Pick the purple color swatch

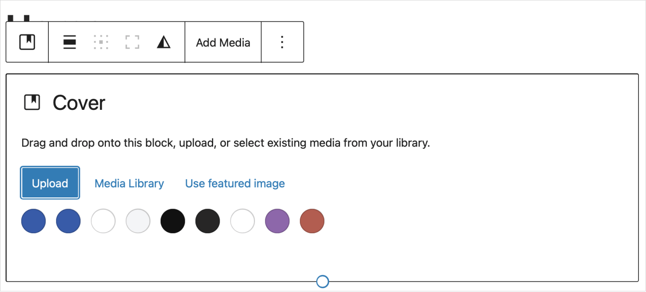[x=277, y=221]
